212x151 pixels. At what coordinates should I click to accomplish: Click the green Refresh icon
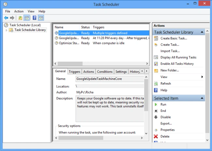156,84
